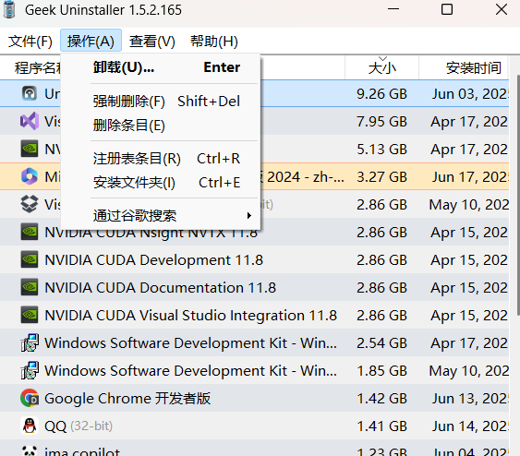Select Windows Software Development Kit 2.54 GB row
Screen dimensions: 520x456
[x=254, y=343]
